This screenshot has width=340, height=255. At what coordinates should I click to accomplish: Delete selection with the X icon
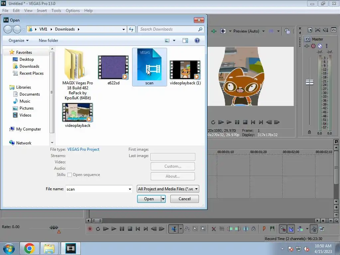213,229
